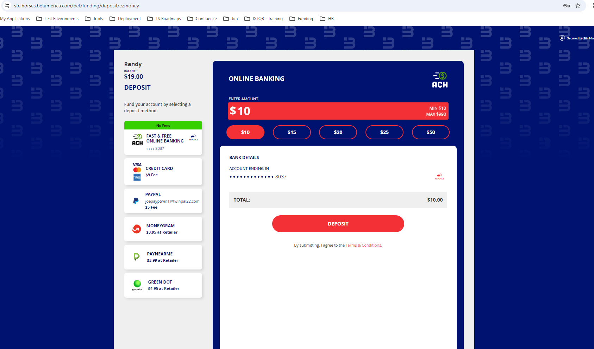Screen dimensions: 594x349
Task: Click the browser address bar URL
Action: click(76, 6)
